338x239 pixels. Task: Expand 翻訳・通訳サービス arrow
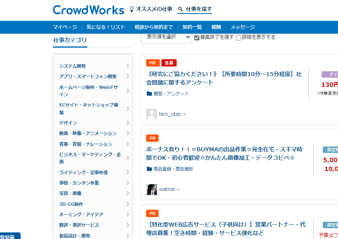coord(128,225)
